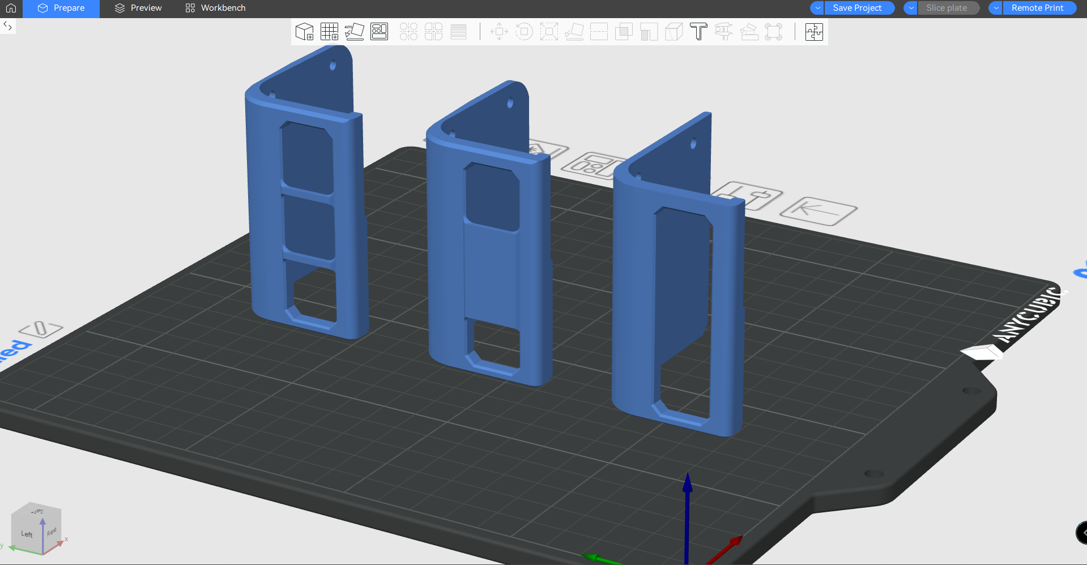Click the Split to objects icon
1087x565 pixels.
point(408,32)
